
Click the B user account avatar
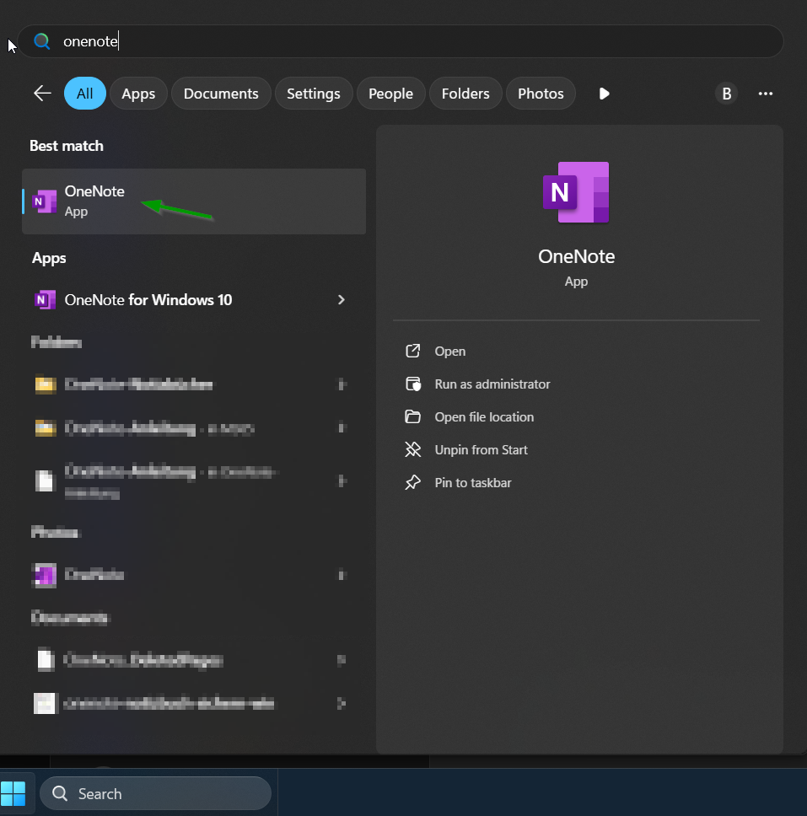click(726, 94)
